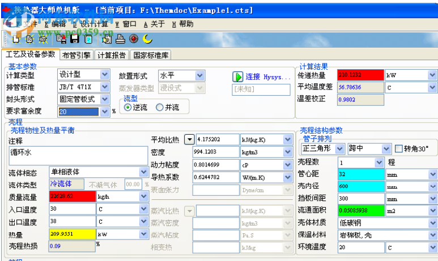Click the green play connect Hysys icon
The image size is (438, 261).
point(238,77)
